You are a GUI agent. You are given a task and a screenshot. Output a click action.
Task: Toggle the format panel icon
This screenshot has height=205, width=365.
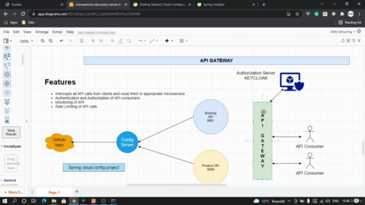click(354, 40)
